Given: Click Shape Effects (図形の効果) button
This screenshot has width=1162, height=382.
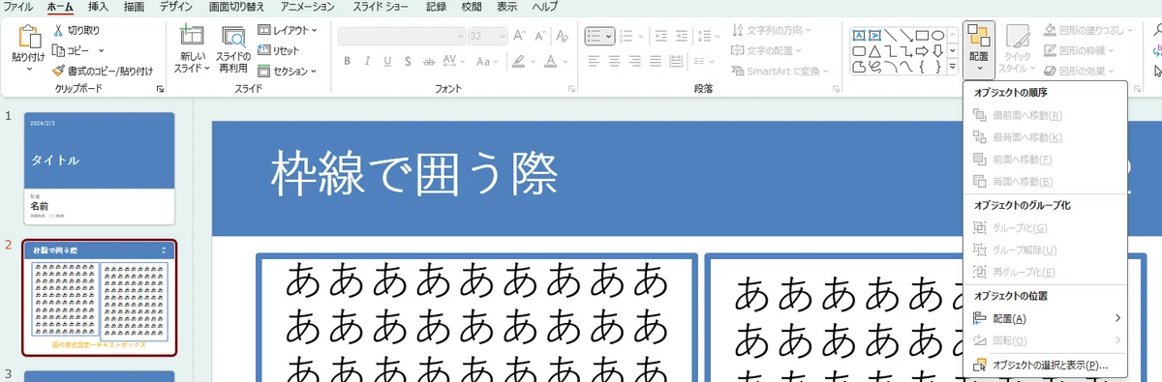Looking at the screenshot, I should (x=1080, y=71).
